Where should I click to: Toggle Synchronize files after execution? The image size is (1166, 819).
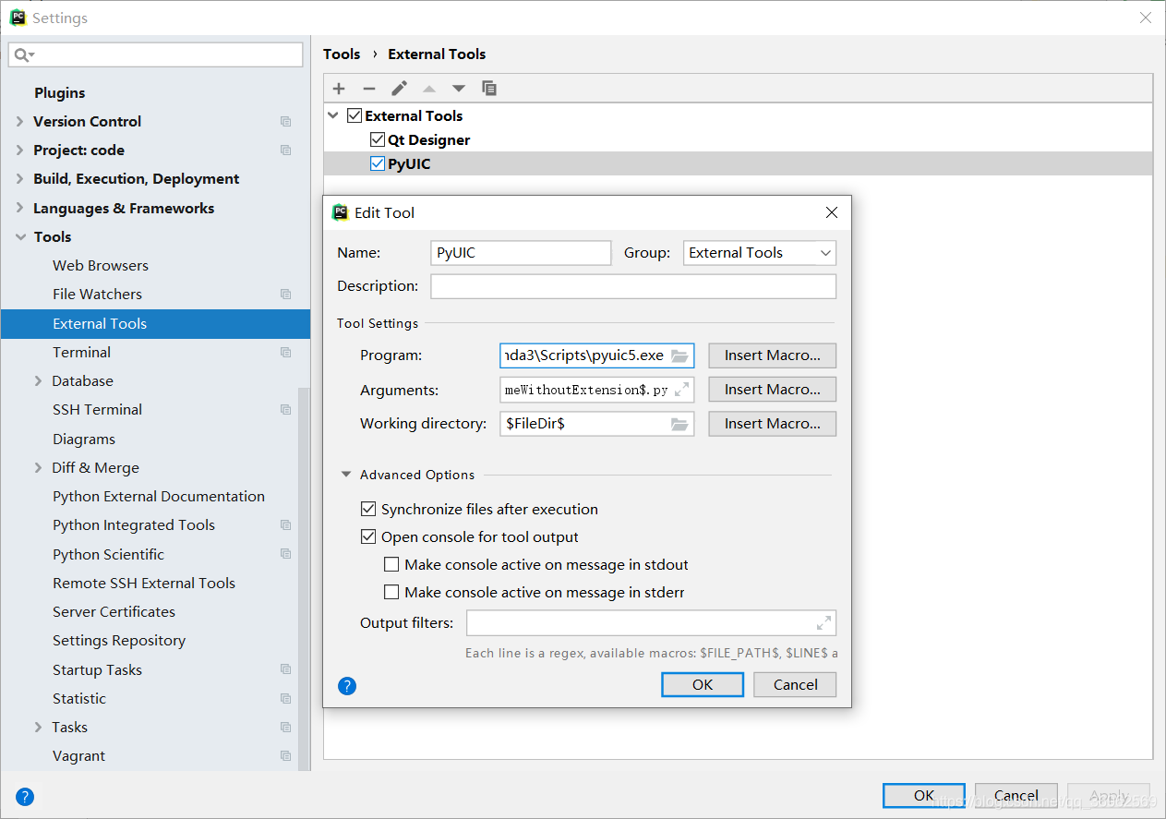click(367, 509)
